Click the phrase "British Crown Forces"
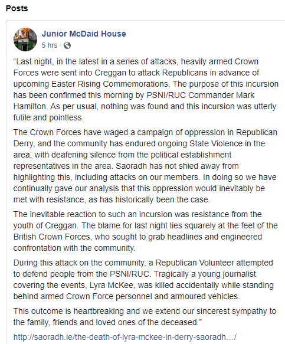The image size is (285, 344). coord(51,237)
